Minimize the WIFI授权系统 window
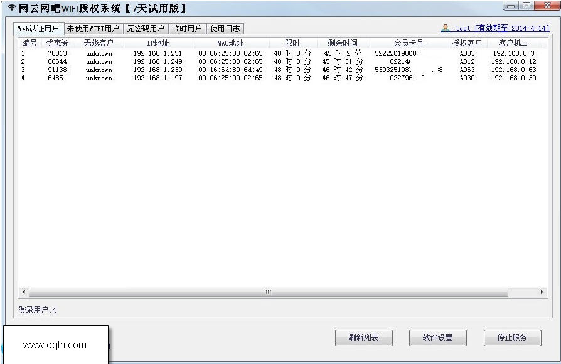The width and height of the screenshot is (561, 364). point(511,6)
